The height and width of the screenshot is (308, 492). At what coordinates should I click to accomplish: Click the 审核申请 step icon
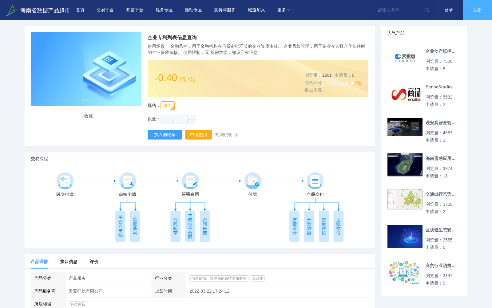click(x=128, y=181)
